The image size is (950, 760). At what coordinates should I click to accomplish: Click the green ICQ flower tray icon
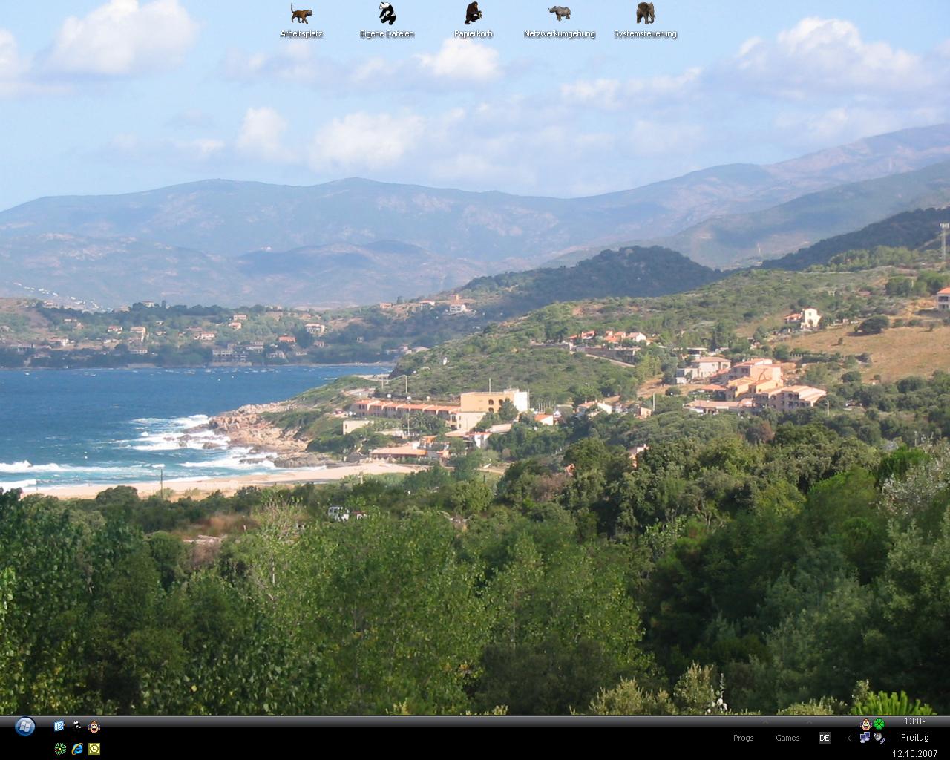pyautogui.click(x=879, y=724)
